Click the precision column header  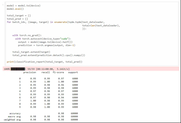pyautogui.click(x=30, y=73)
